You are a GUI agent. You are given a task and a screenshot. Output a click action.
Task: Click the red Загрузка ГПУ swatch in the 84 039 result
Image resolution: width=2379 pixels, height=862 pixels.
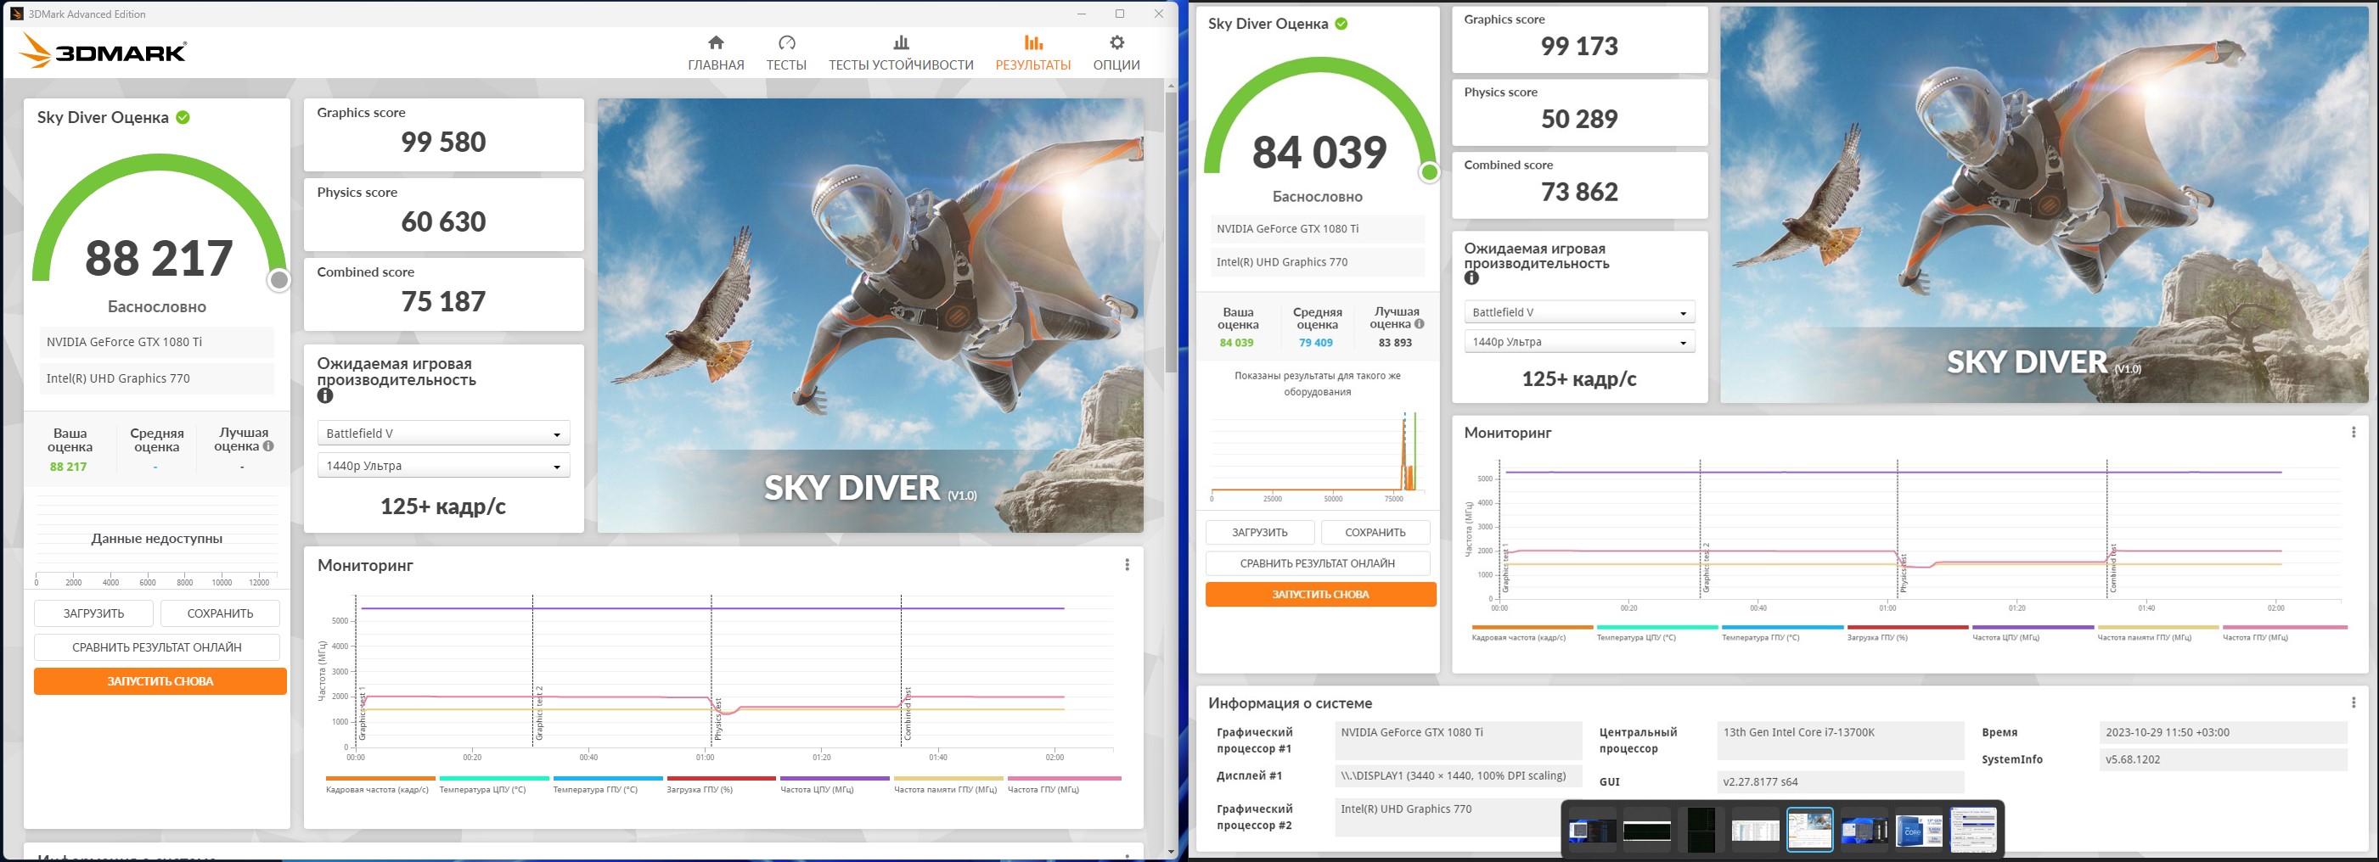[1908, 628]
